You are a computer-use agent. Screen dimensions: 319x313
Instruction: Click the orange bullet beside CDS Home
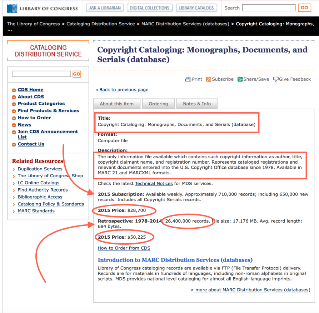tap(14, 90)
